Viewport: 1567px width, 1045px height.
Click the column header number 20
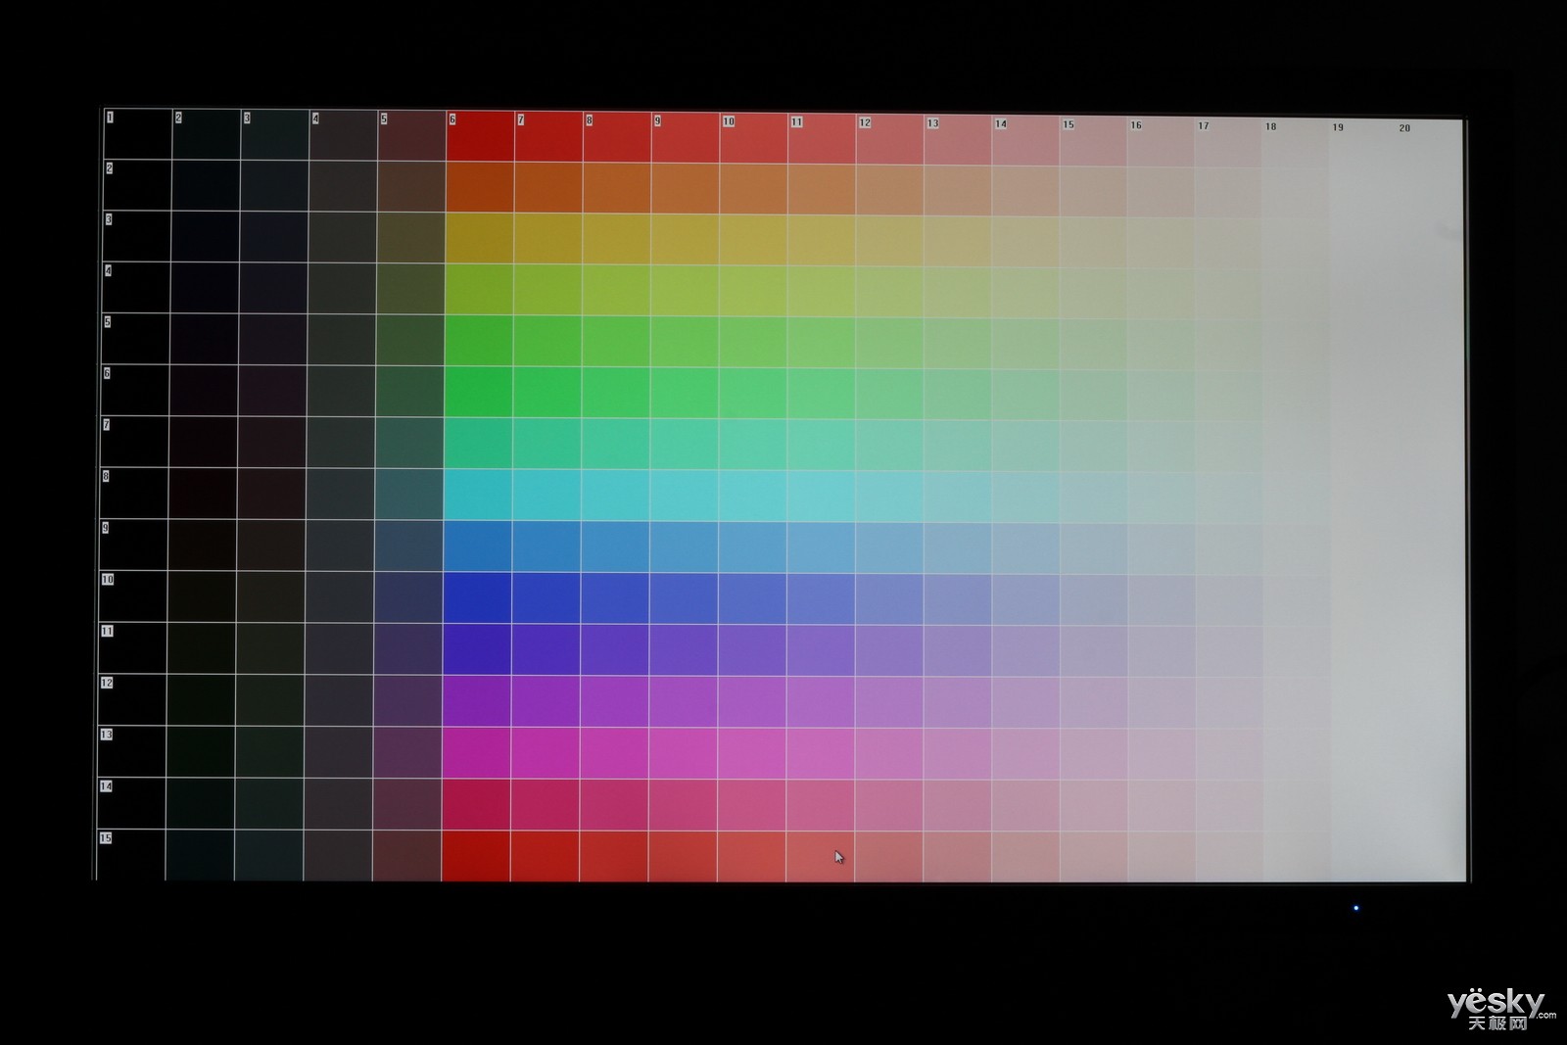1404,128
